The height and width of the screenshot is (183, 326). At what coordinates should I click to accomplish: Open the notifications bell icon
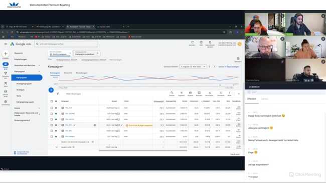pyautogui.click(x=210, y=42)
